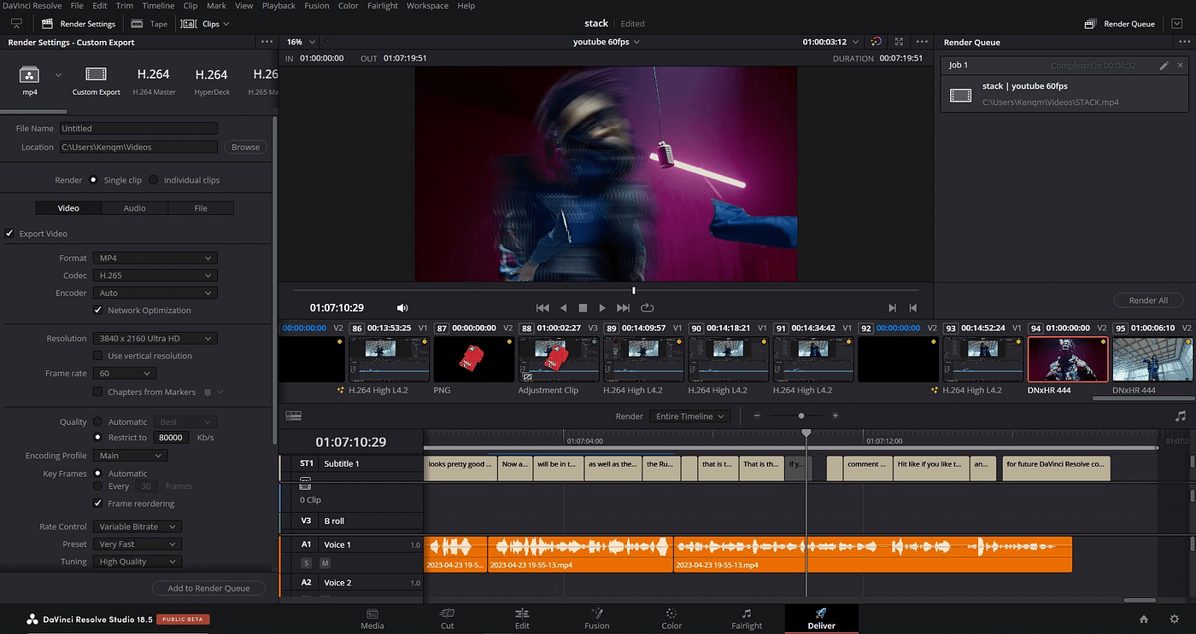Expand the Resolution dropdown

[155, 339]
